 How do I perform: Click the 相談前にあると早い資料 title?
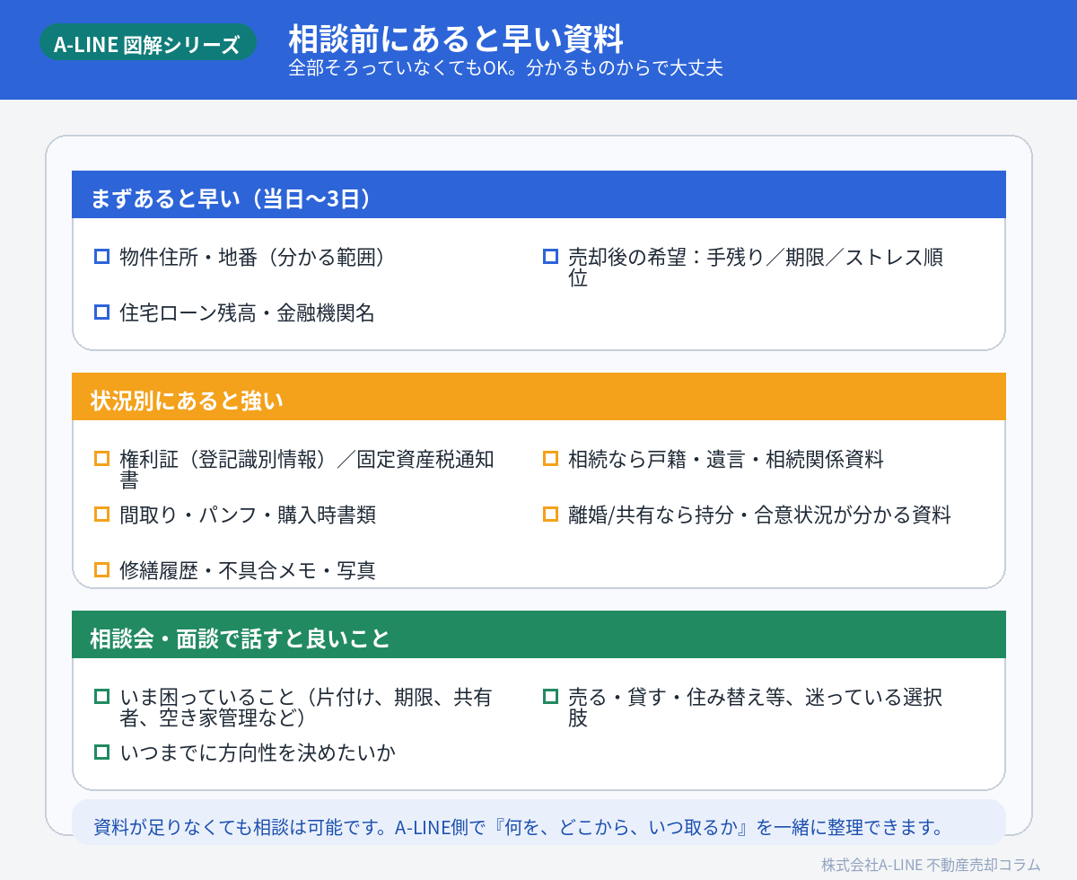455,38
